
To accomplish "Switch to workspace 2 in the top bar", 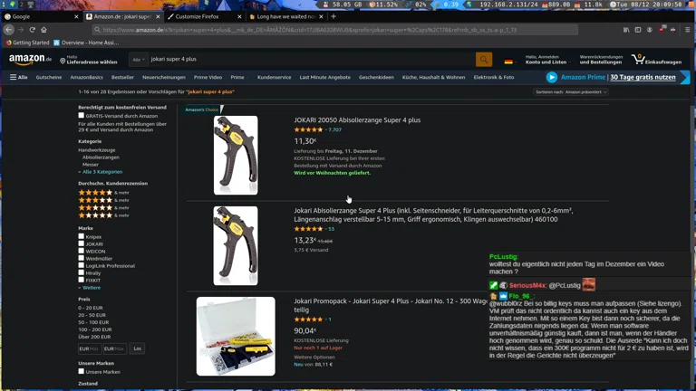I will click(21, 4).
